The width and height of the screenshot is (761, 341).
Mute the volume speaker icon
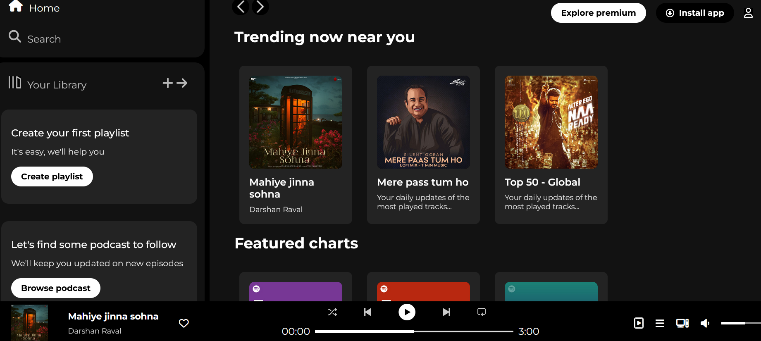point(705,323)
